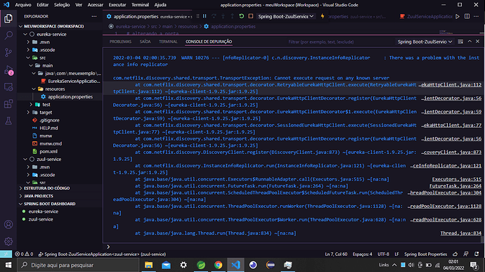Open the Remote Explorer view
This screenshot has width=485, height=272.
tap(8, 87)
